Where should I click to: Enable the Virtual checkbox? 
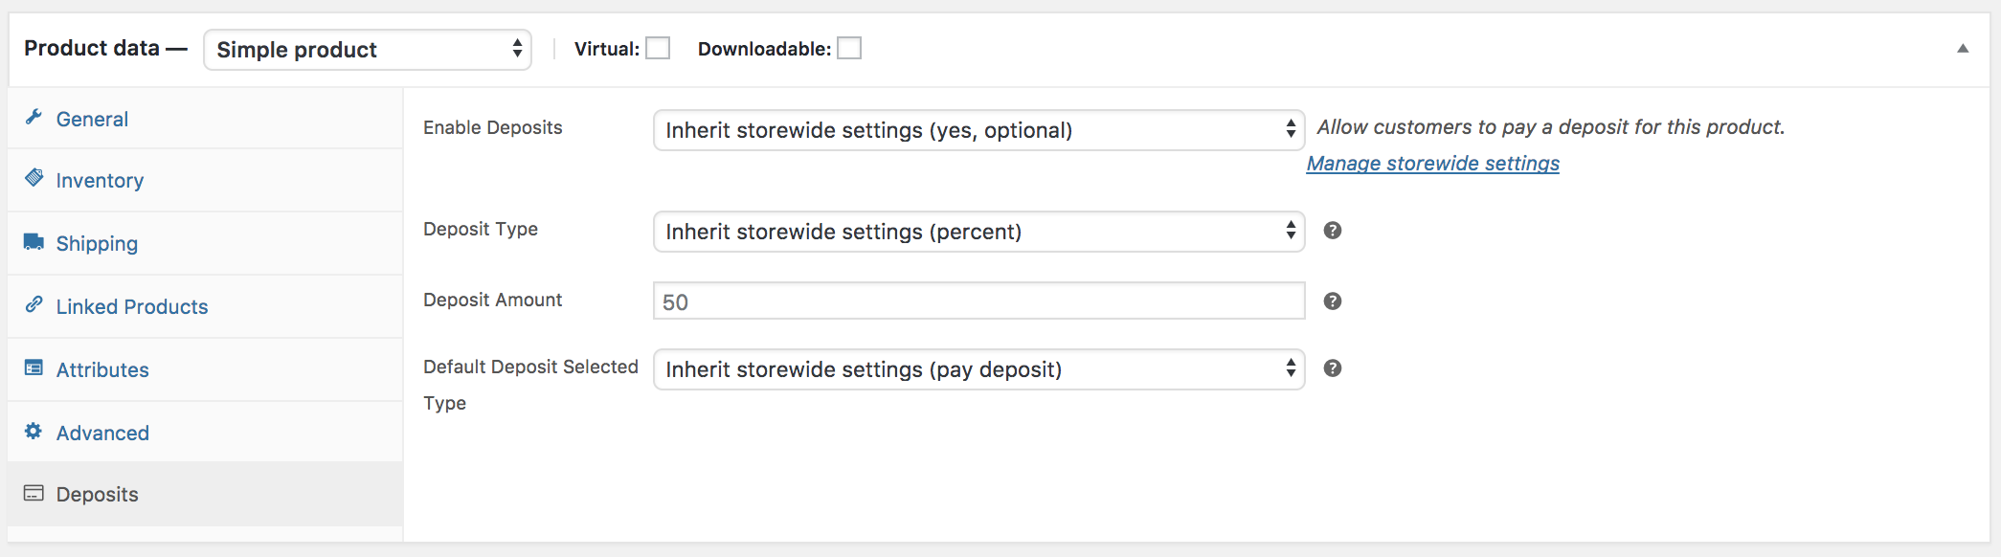657,47
